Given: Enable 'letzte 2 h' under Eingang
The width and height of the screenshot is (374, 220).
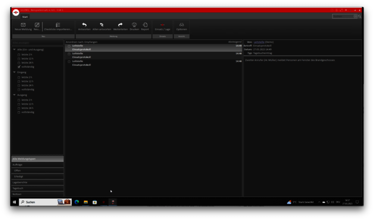Looking at the screenshot, I should click(x=19, y=77).
